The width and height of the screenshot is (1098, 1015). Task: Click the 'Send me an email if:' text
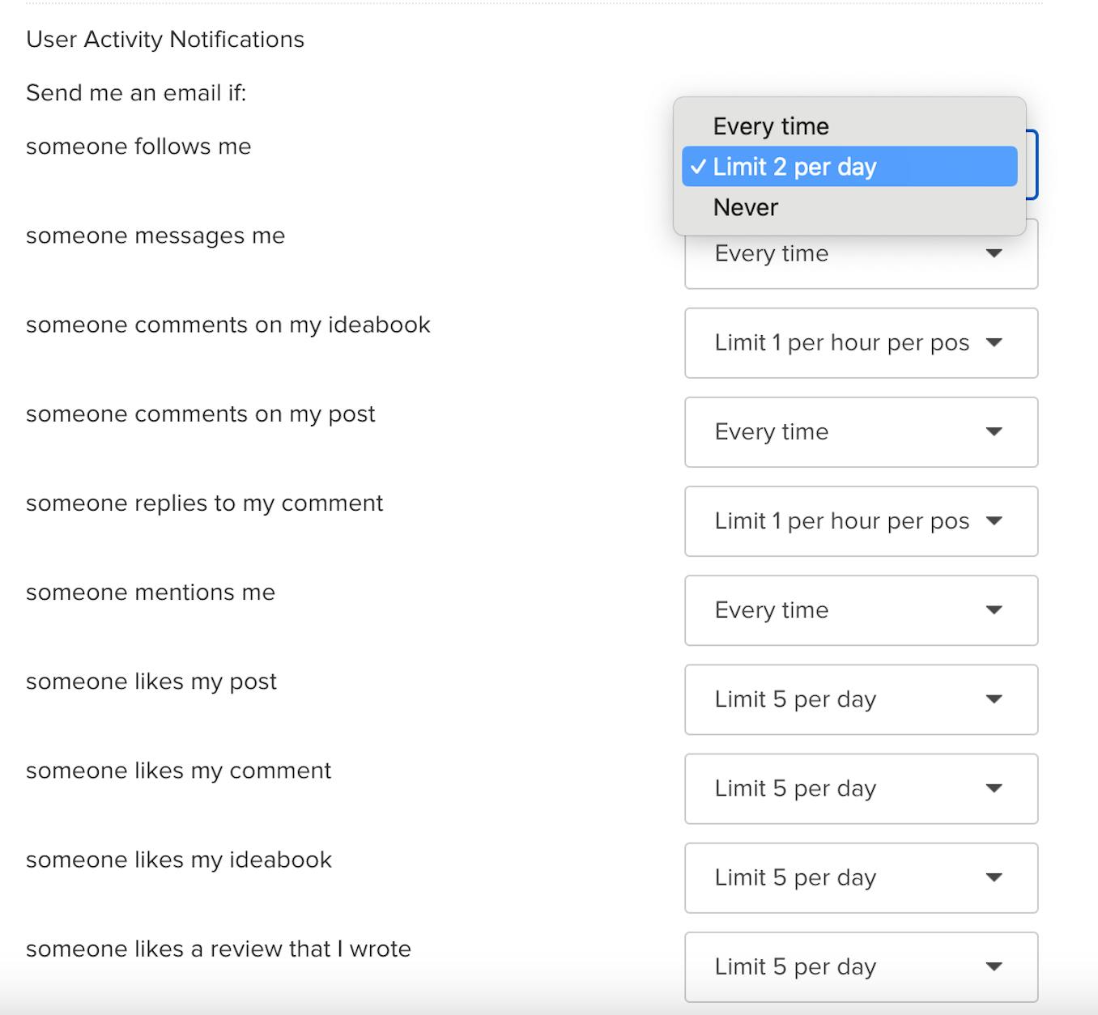[x=136, y=93]
